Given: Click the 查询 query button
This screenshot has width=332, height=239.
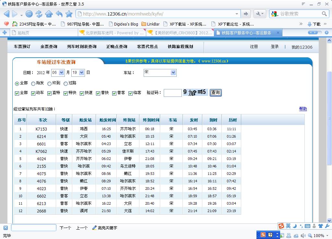Looking at the screenshot, I should (x=216, y=93).
